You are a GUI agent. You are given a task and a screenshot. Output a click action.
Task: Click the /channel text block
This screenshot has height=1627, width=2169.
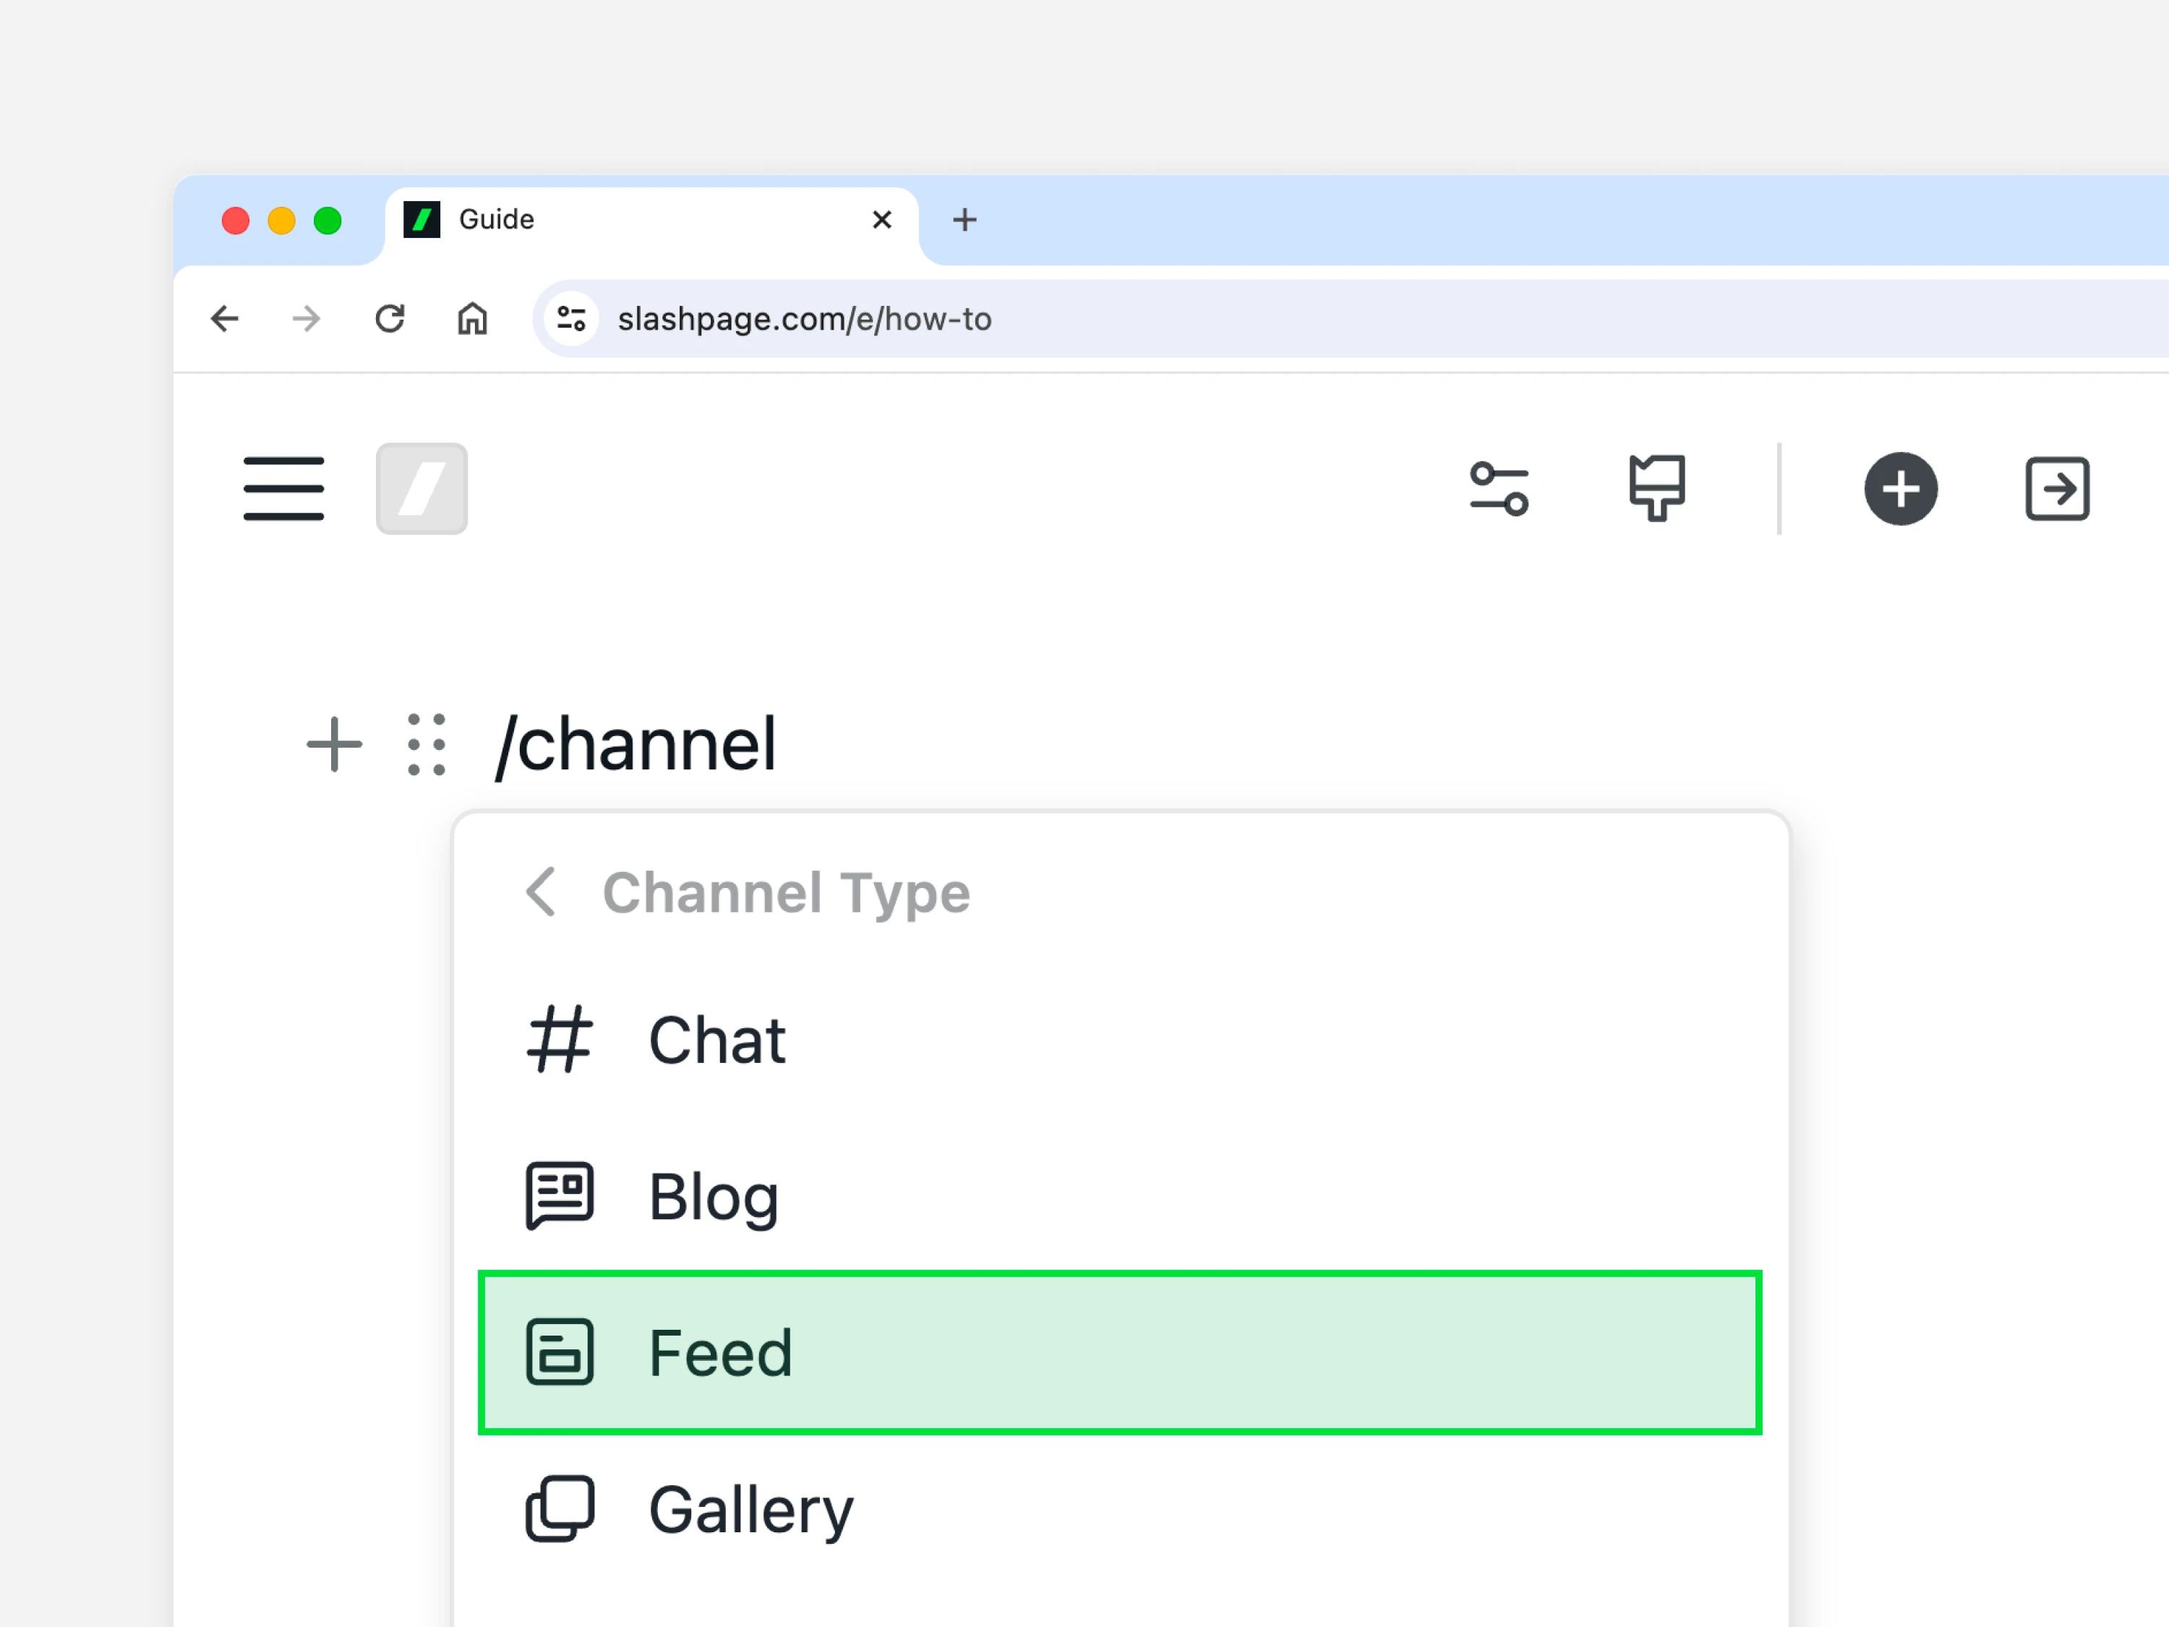[x=636, y=746]
